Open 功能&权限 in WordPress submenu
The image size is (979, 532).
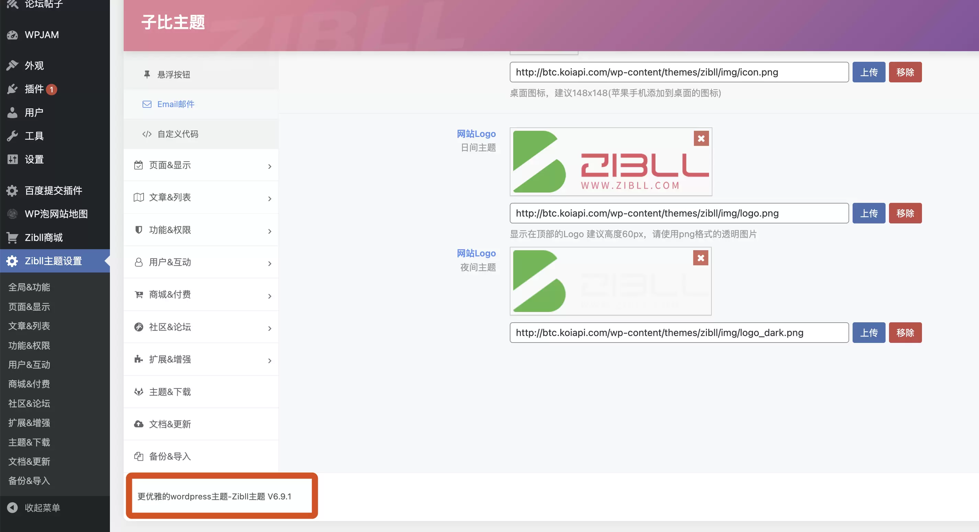click(x=29, y=346)
